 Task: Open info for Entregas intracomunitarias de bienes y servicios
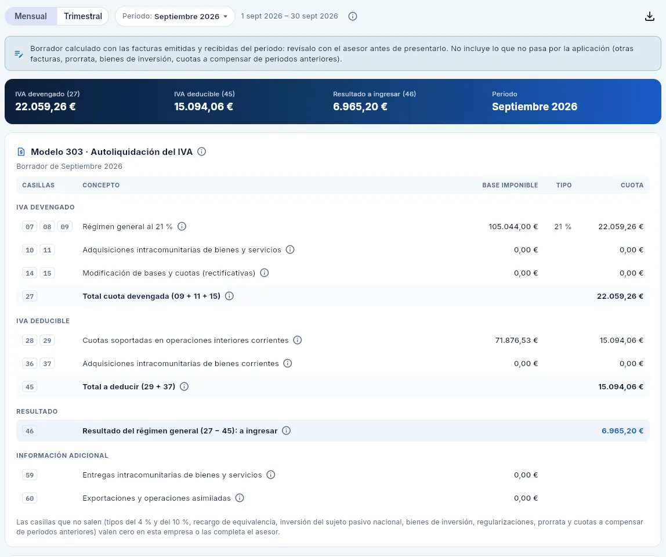pos(270,475)
